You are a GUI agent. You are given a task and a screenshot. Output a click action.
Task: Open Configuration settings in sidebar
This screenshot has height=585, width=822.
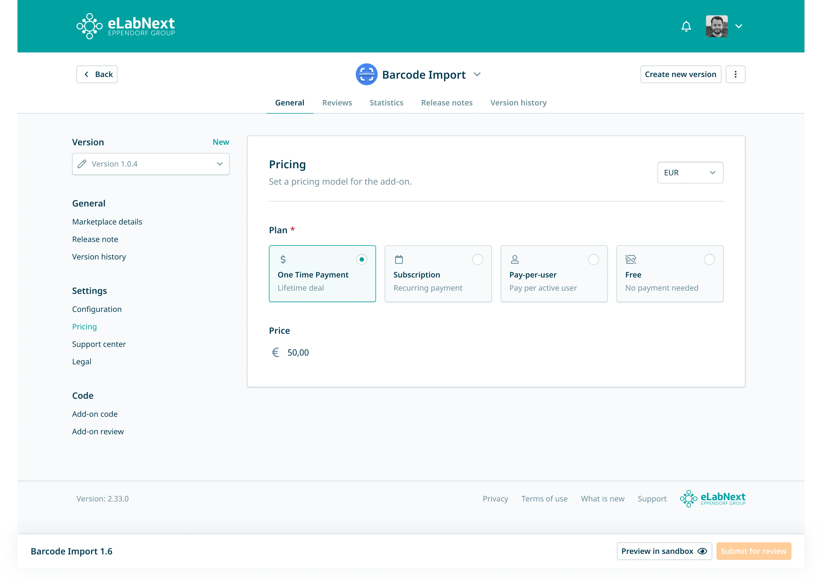click(x=97, y=309)
